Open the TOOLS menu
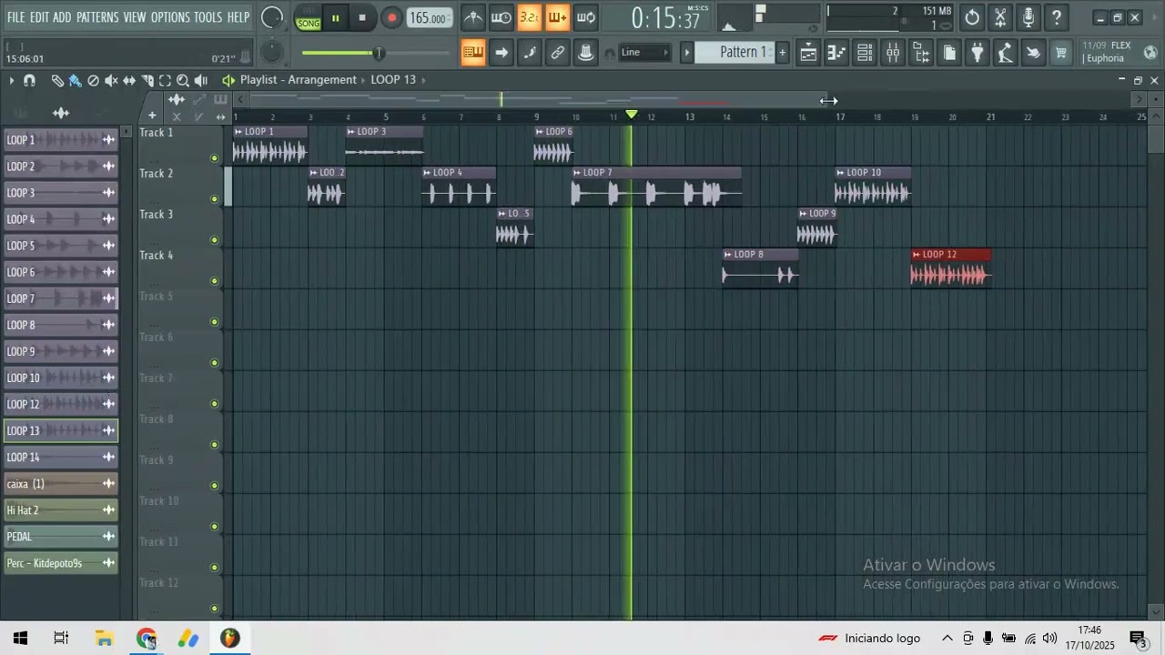 (208, 17)
